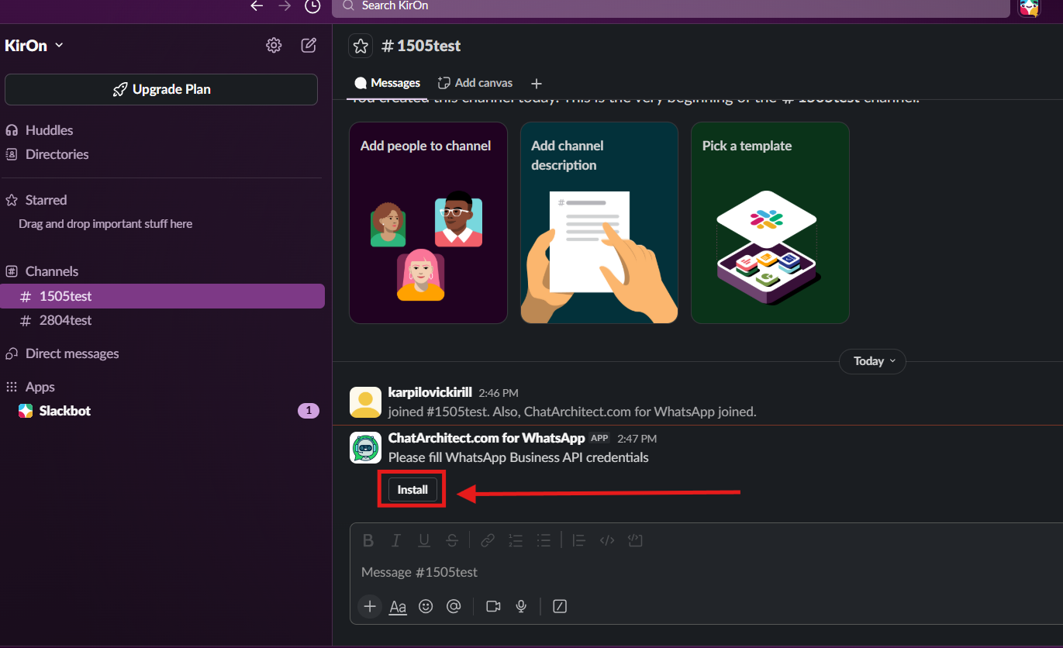Go forward in history with right arrow
This screenshot has height=648, width=1063.
285,6
